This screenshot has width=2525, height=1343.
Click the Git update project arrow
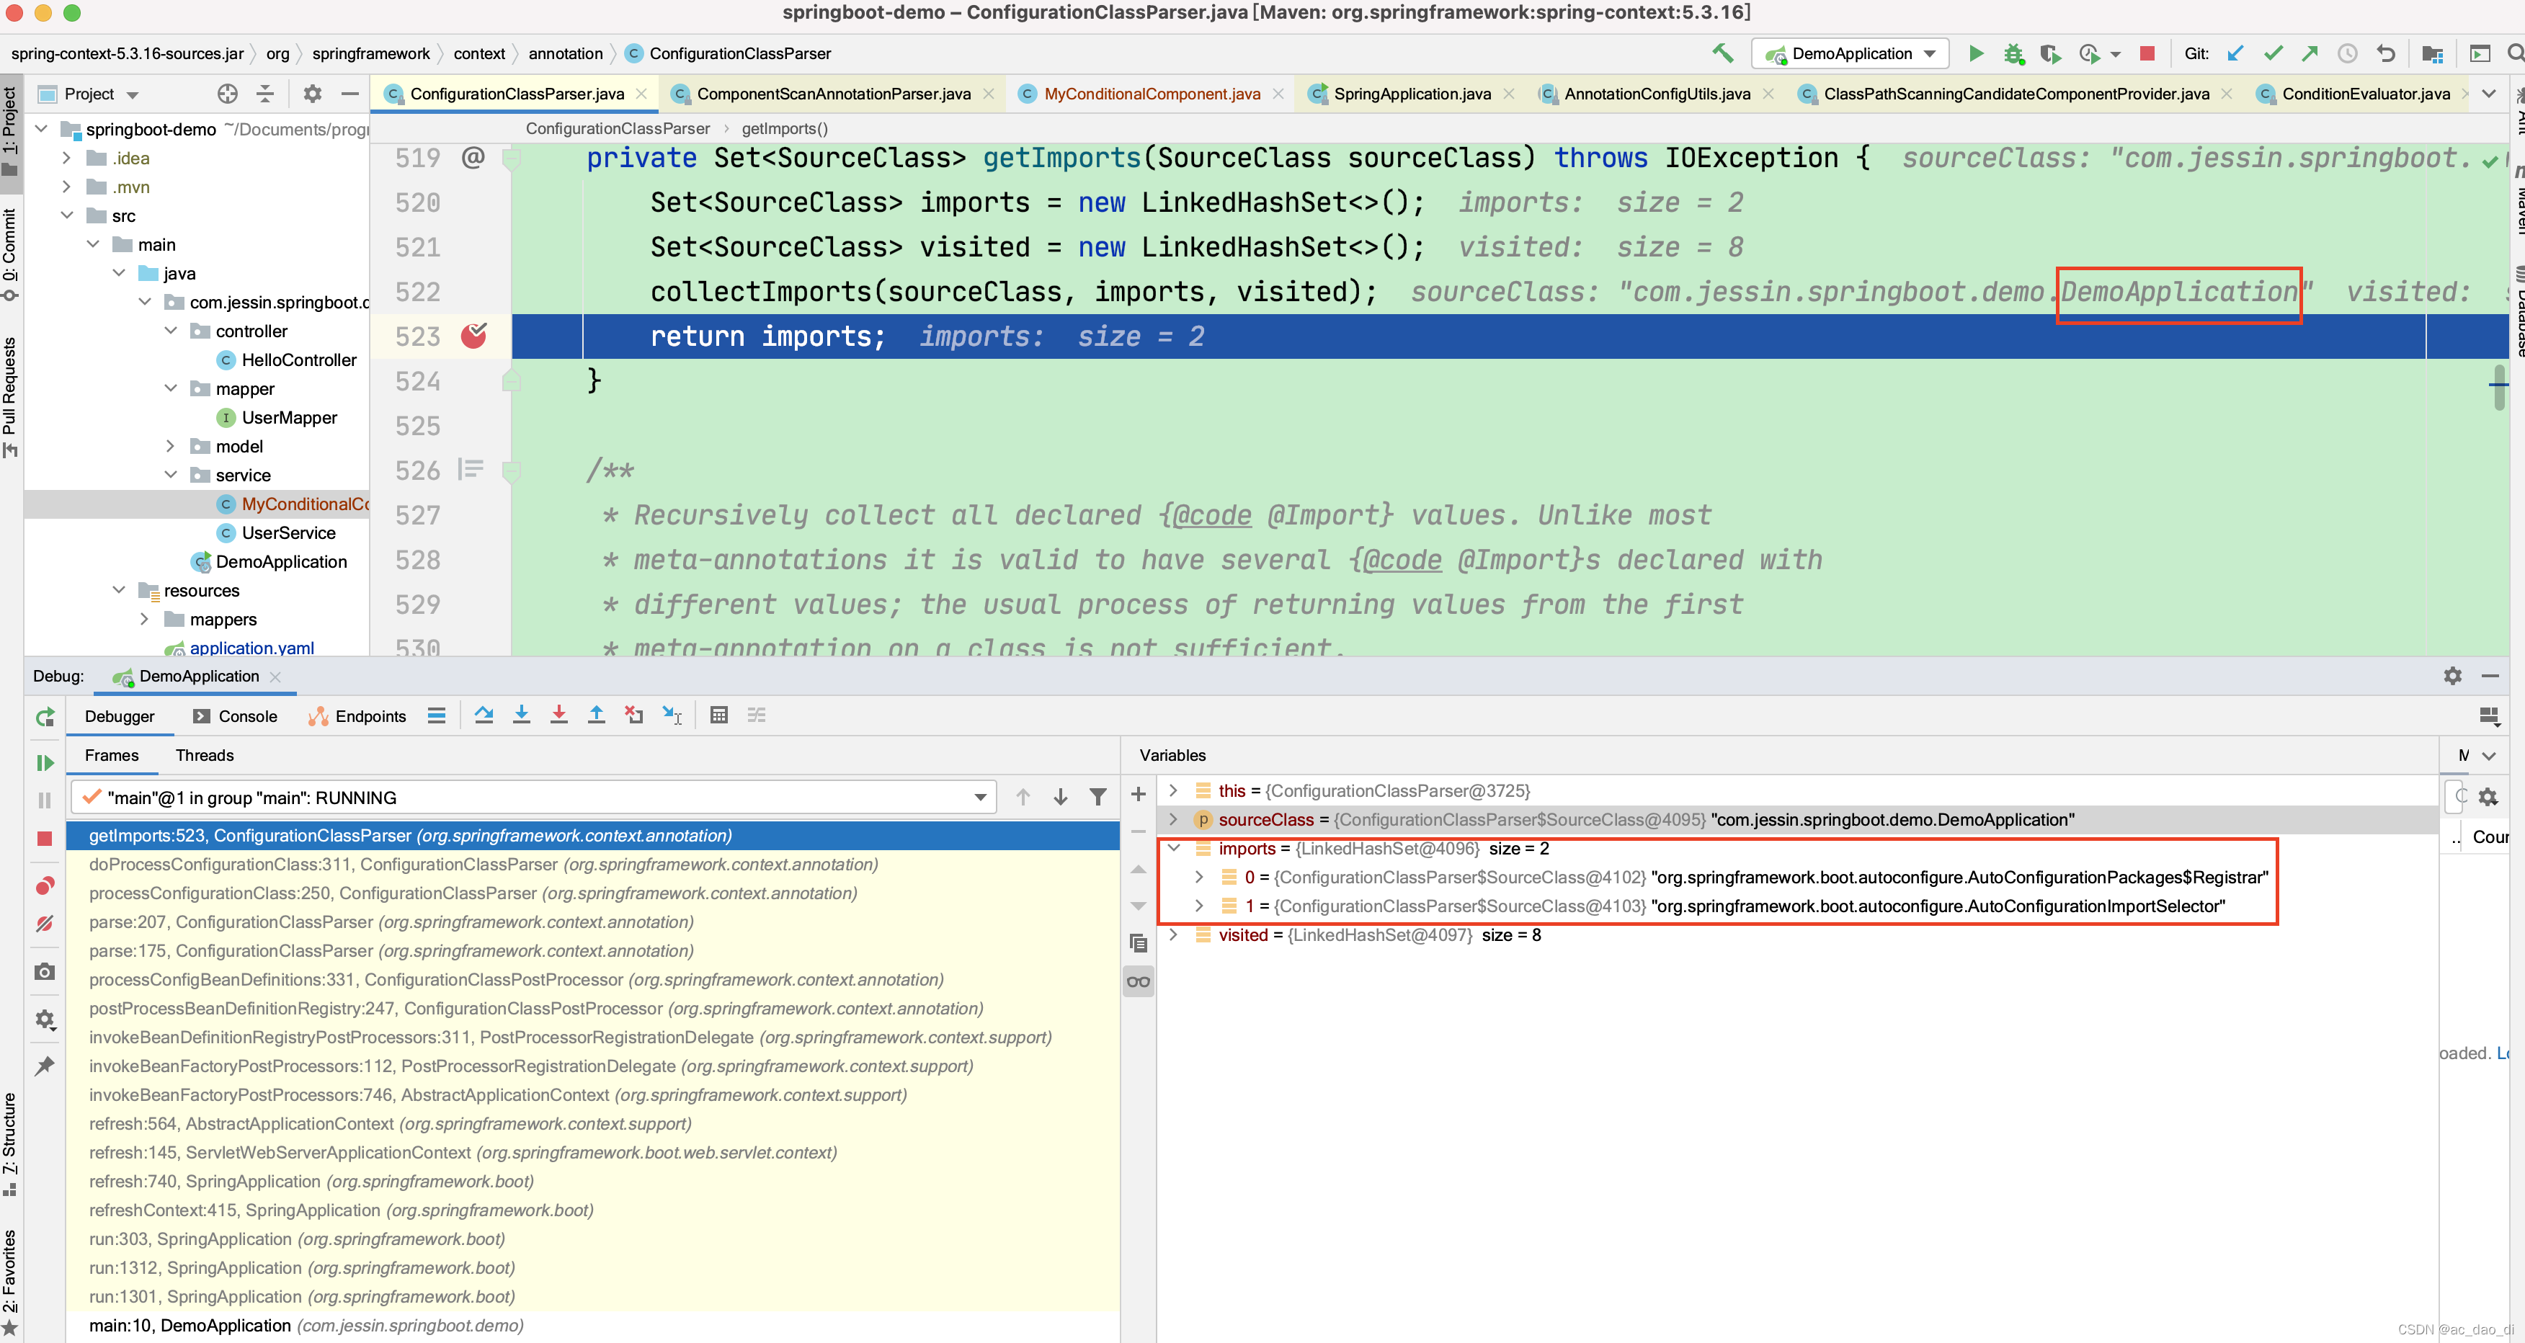[x=2235, y=53]
